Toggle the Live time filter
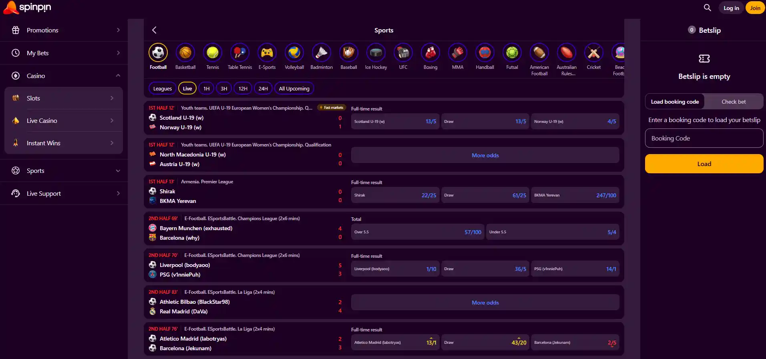The height and width of the screenshot is (359, 766). [187, 88]
